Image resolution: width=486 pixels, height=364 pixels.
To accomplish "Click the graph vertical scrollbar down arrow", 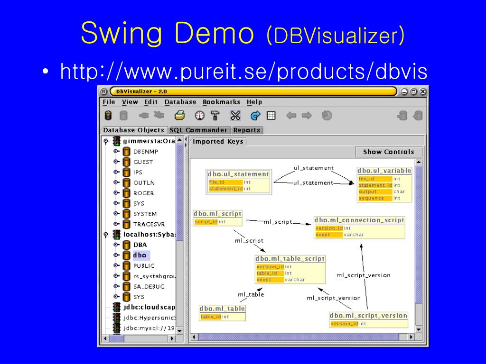I will 419,329.
